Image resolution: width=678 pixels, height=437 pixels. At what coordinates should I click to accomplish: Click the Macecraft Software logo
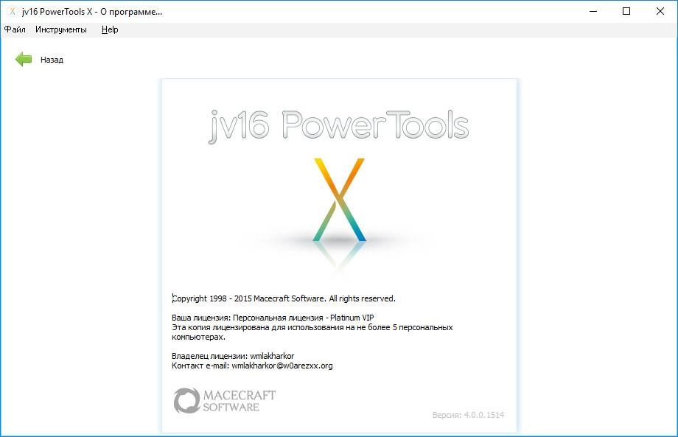225,400
